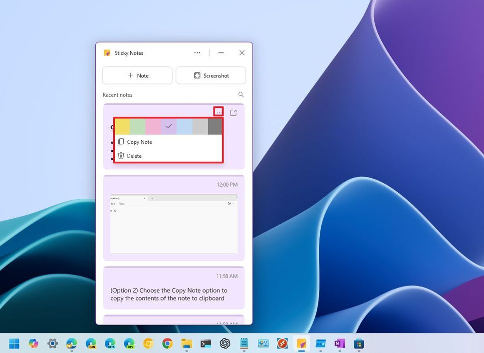Click the trash icon next to Delete
This screenshot has height=353, width=484.
coord(121,156)
